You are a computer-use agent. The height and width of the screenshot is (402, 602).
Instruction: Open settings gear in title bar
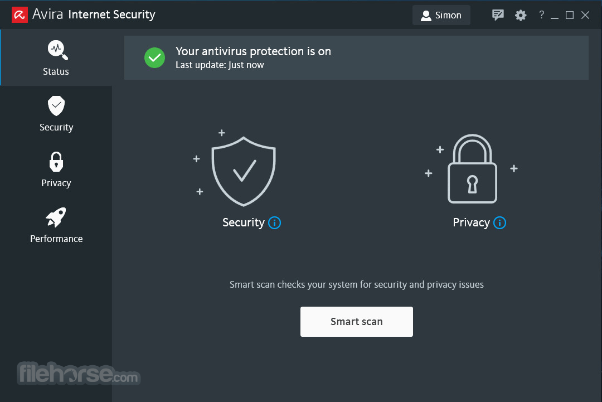pyautogui.click(x=521, y=16)
